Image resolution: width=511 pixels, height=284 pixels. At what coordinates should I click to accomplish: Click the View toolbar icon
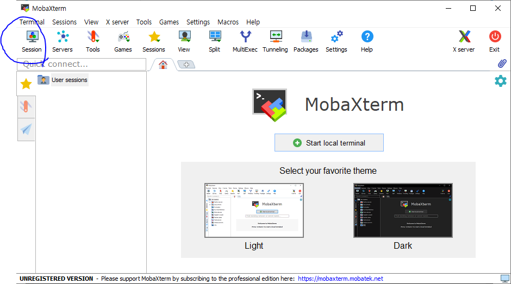(184, 41)
